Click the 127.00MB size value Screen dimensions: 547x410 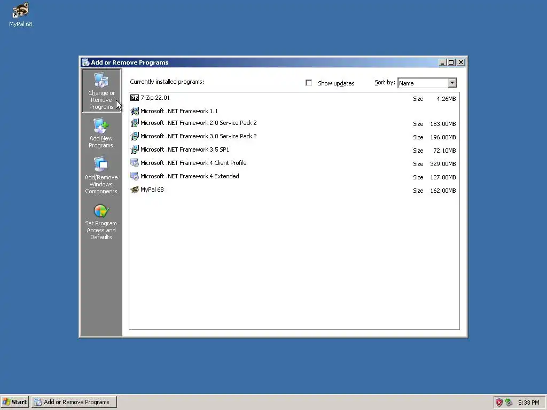443,177
